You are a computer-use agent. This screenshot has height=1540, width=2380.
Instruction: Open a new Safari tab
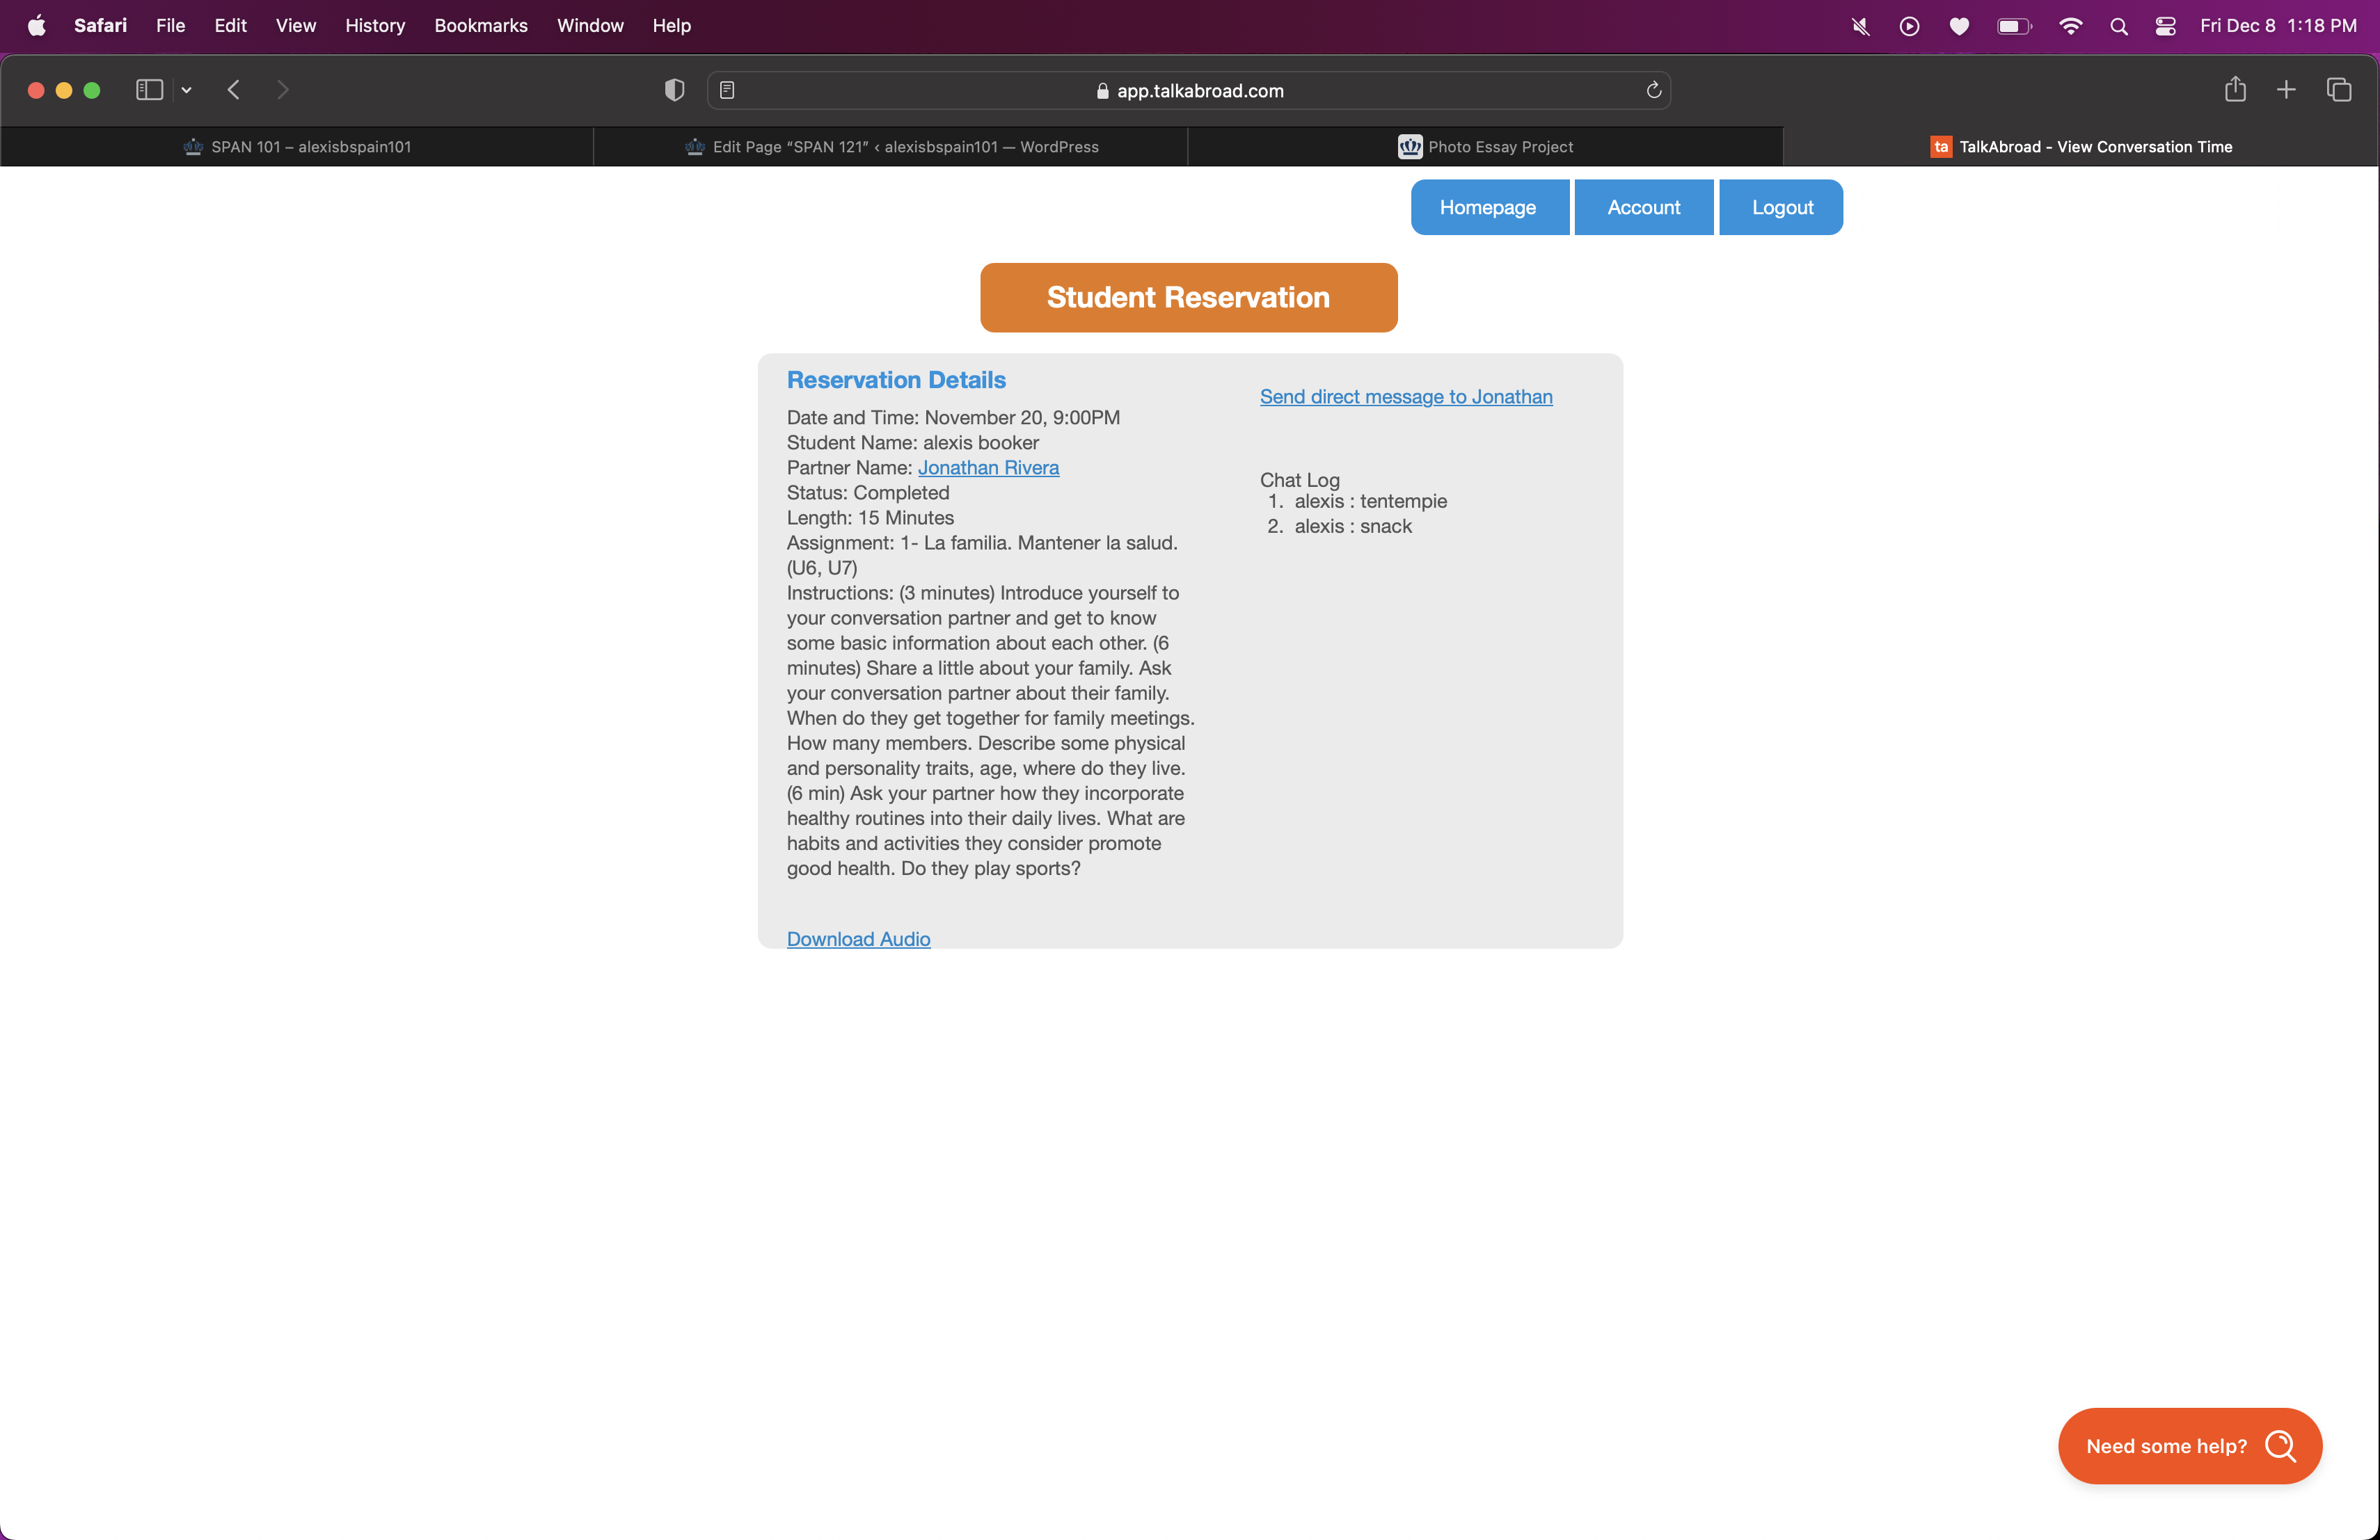tap(2286, 90)
